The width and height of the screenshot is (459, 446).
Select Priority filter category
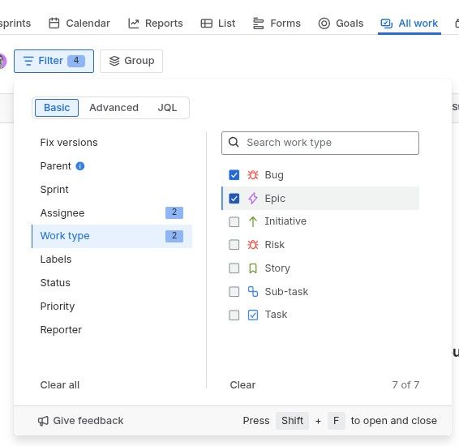pos(112,306)
